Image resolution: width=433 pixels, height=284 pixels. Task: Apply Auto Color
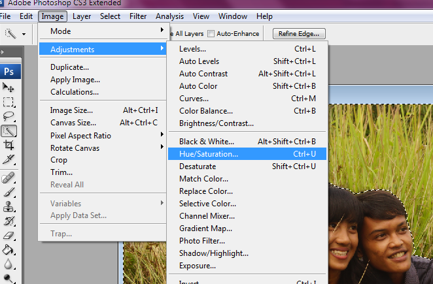pos(247,86)
